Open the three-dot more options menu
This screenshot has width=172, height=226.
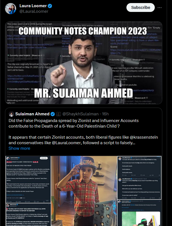(159, 7)
